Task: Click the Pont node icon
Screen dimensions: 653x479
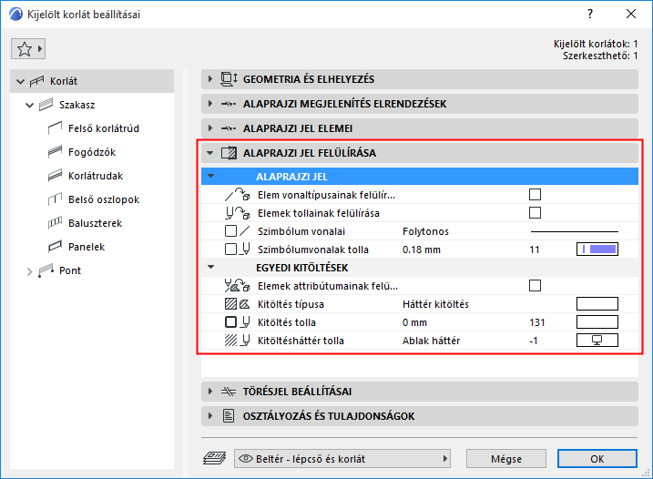Action: tap(46, 270)
